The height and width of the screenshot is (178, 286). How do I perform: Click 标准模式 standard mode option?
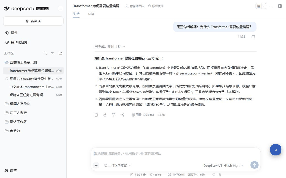[156, 6]
